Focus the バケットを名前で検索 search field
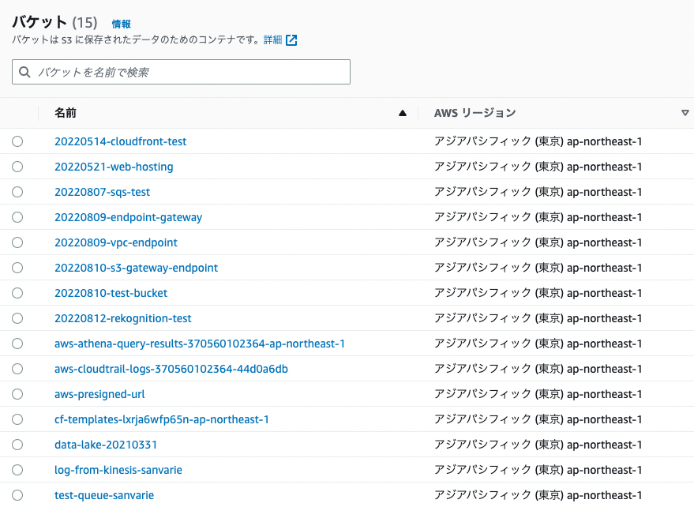 181,72
